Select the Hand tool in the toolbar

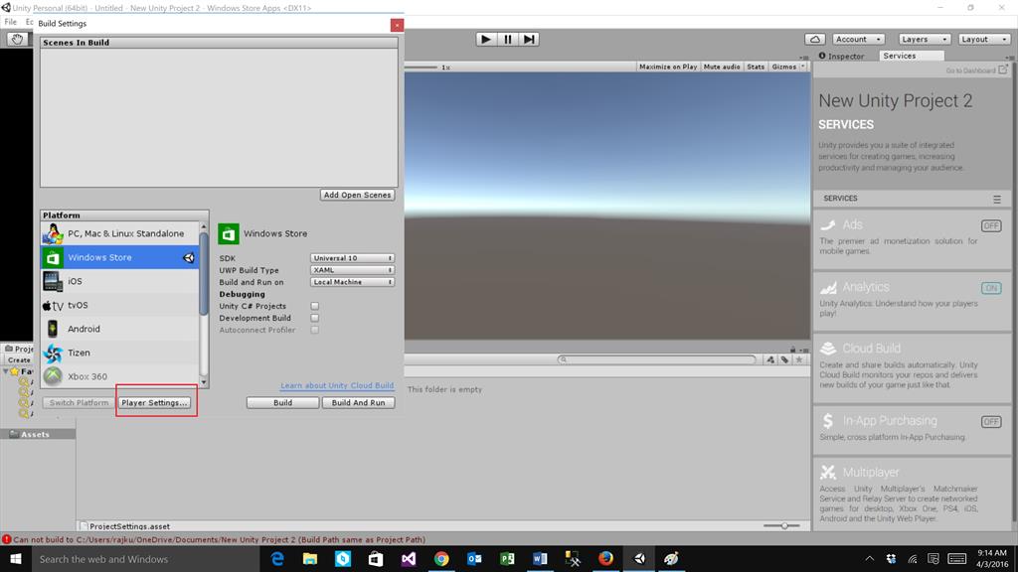pos(17,39)
